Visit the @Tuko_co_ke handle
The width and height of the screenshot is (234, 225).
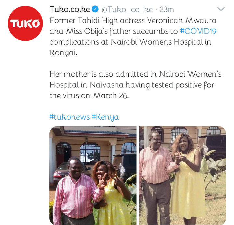point(127,9)
